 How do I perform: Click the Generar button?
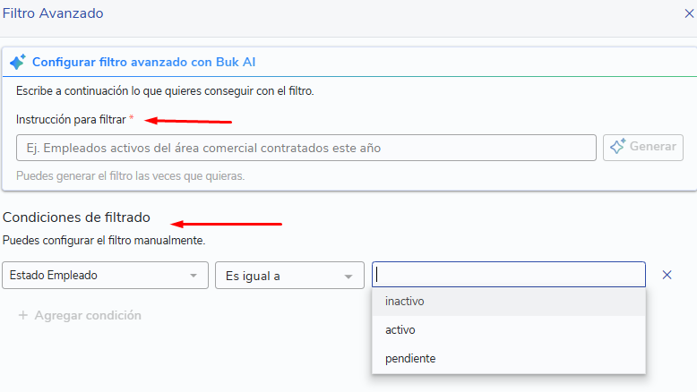[642, 148]
